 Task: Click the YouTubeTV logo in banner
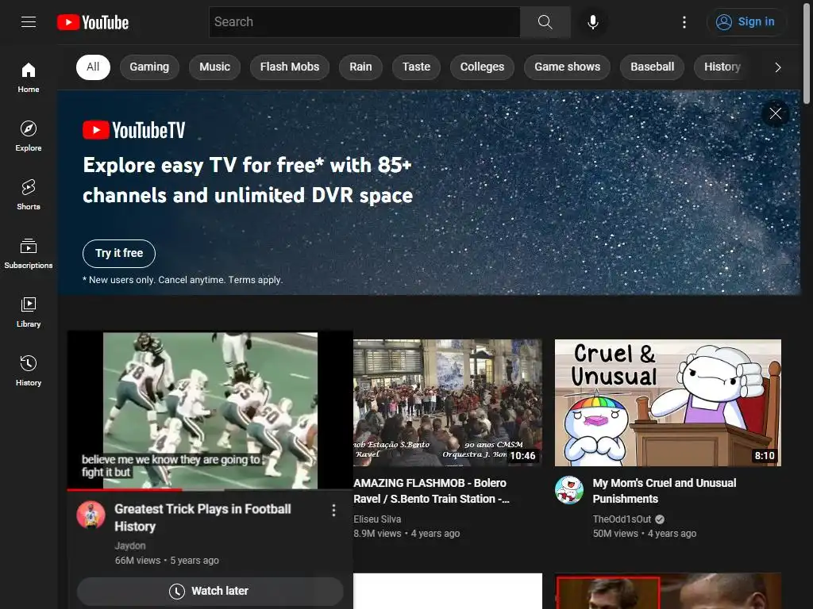point(133,130)
